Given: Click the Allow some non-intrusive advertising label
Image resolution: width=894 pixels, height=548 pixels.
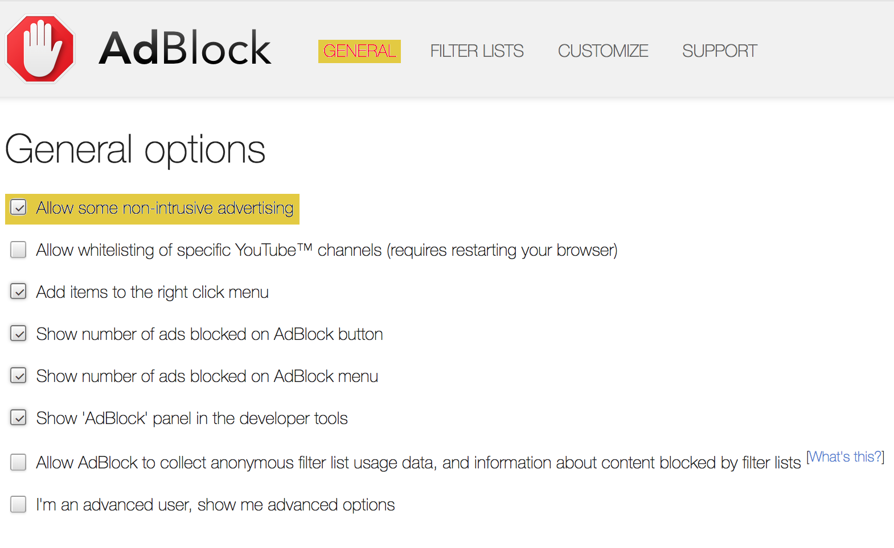Looking at the screenshot, I should click(x=165, y=209).
